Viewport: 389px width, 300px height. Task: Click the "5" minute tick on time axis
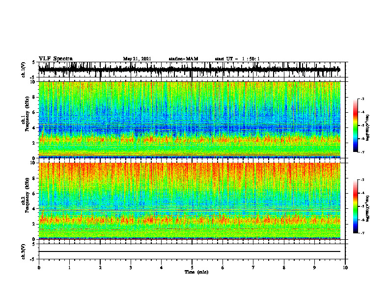coord(192,268)
